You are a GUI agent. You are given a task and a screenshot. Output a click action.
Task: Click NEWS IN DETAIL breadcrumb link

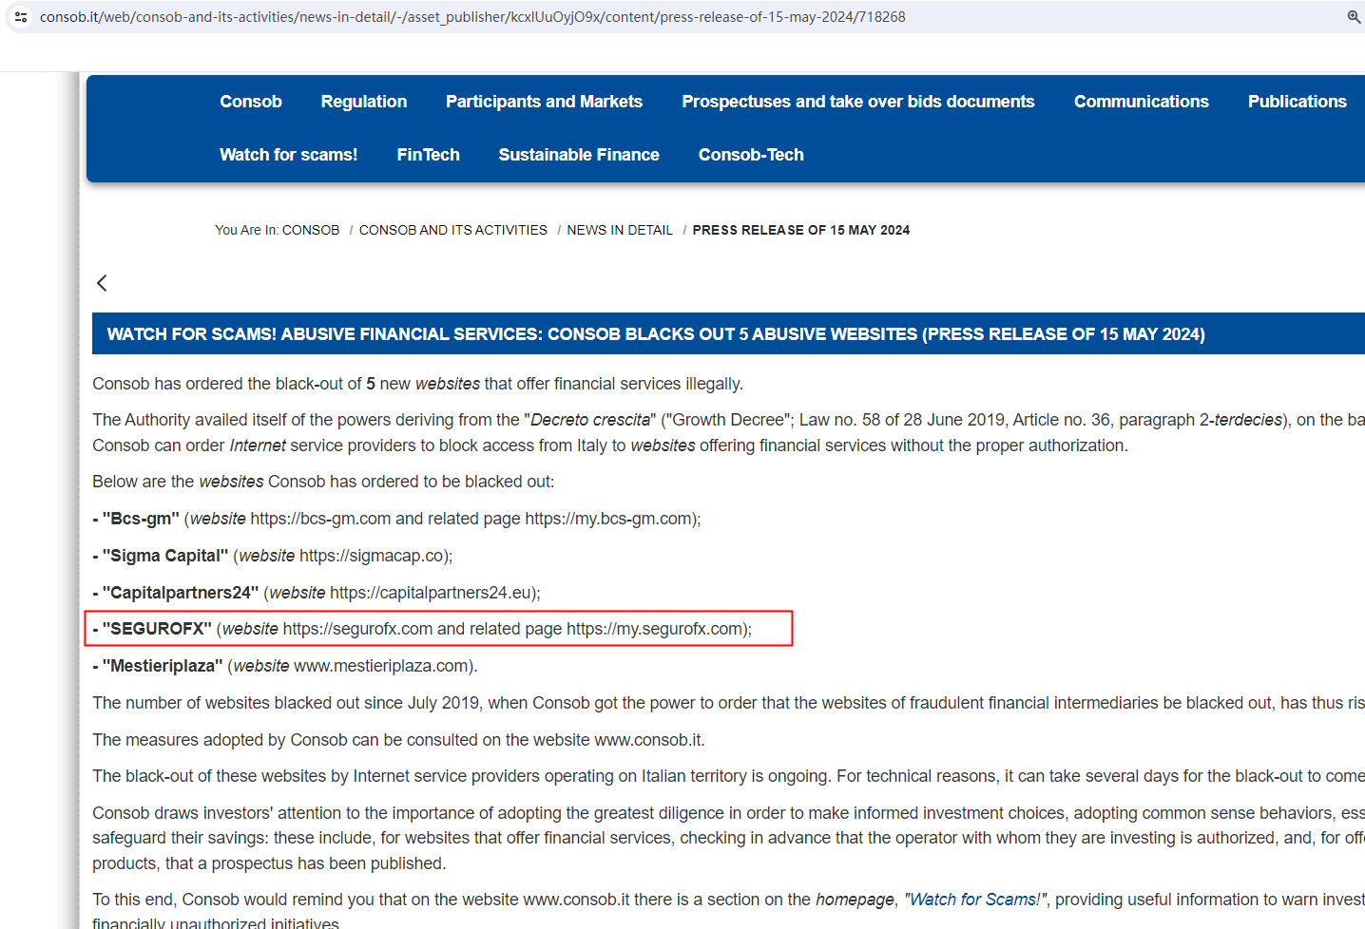click(x=620, y=230)
